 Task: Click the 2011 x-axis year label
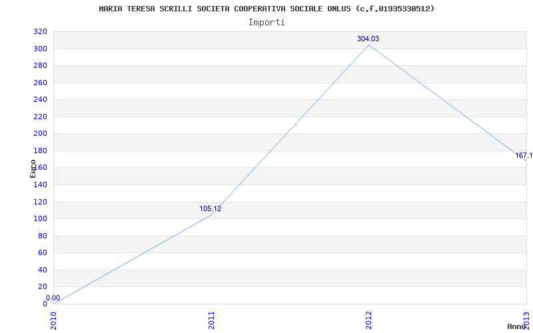coord(211,320)
